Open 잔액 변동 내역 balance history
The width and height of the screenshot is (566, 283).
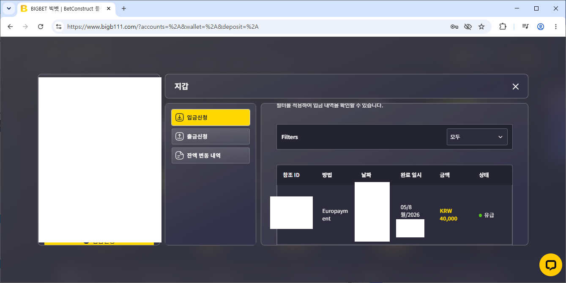(211, 155)
